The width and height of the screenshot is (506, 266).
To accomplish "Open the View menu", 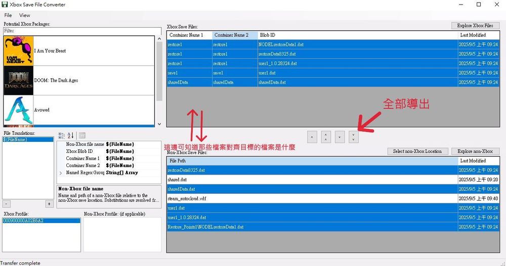I will 24,15.
